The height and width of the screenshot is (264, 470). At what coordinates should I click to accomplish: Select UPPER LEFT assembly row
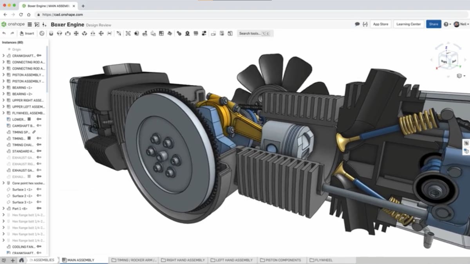[x=23, y=107]
